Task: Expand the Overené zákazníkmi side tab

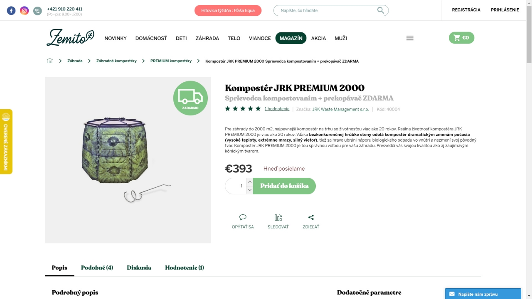Action: [6, 142]
